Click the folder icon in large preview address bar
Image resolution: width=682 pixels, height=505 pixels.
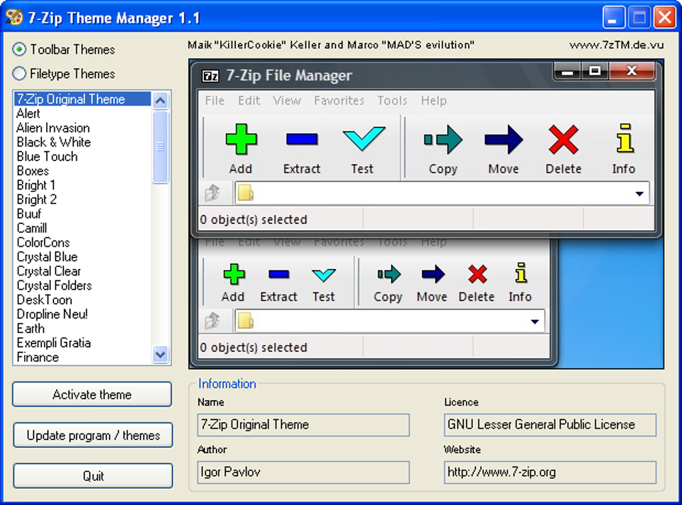(246, 193)
